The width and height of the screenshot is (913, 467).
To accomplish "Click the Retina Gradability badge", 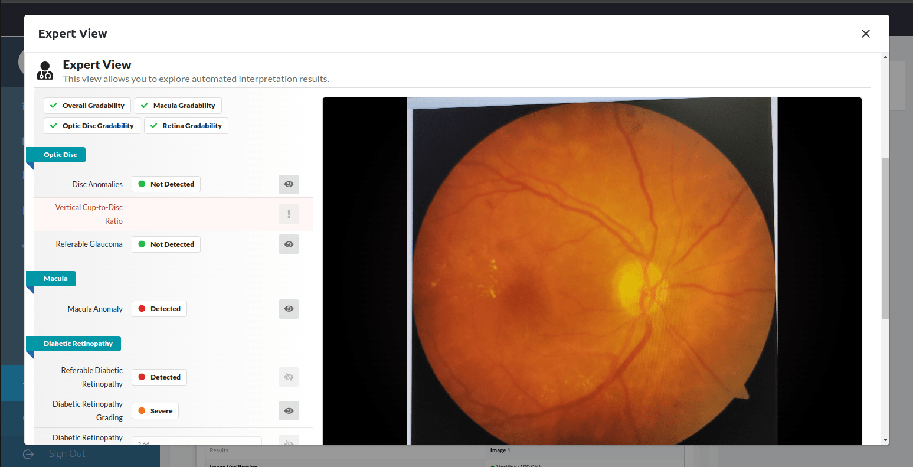I will 186,126.
